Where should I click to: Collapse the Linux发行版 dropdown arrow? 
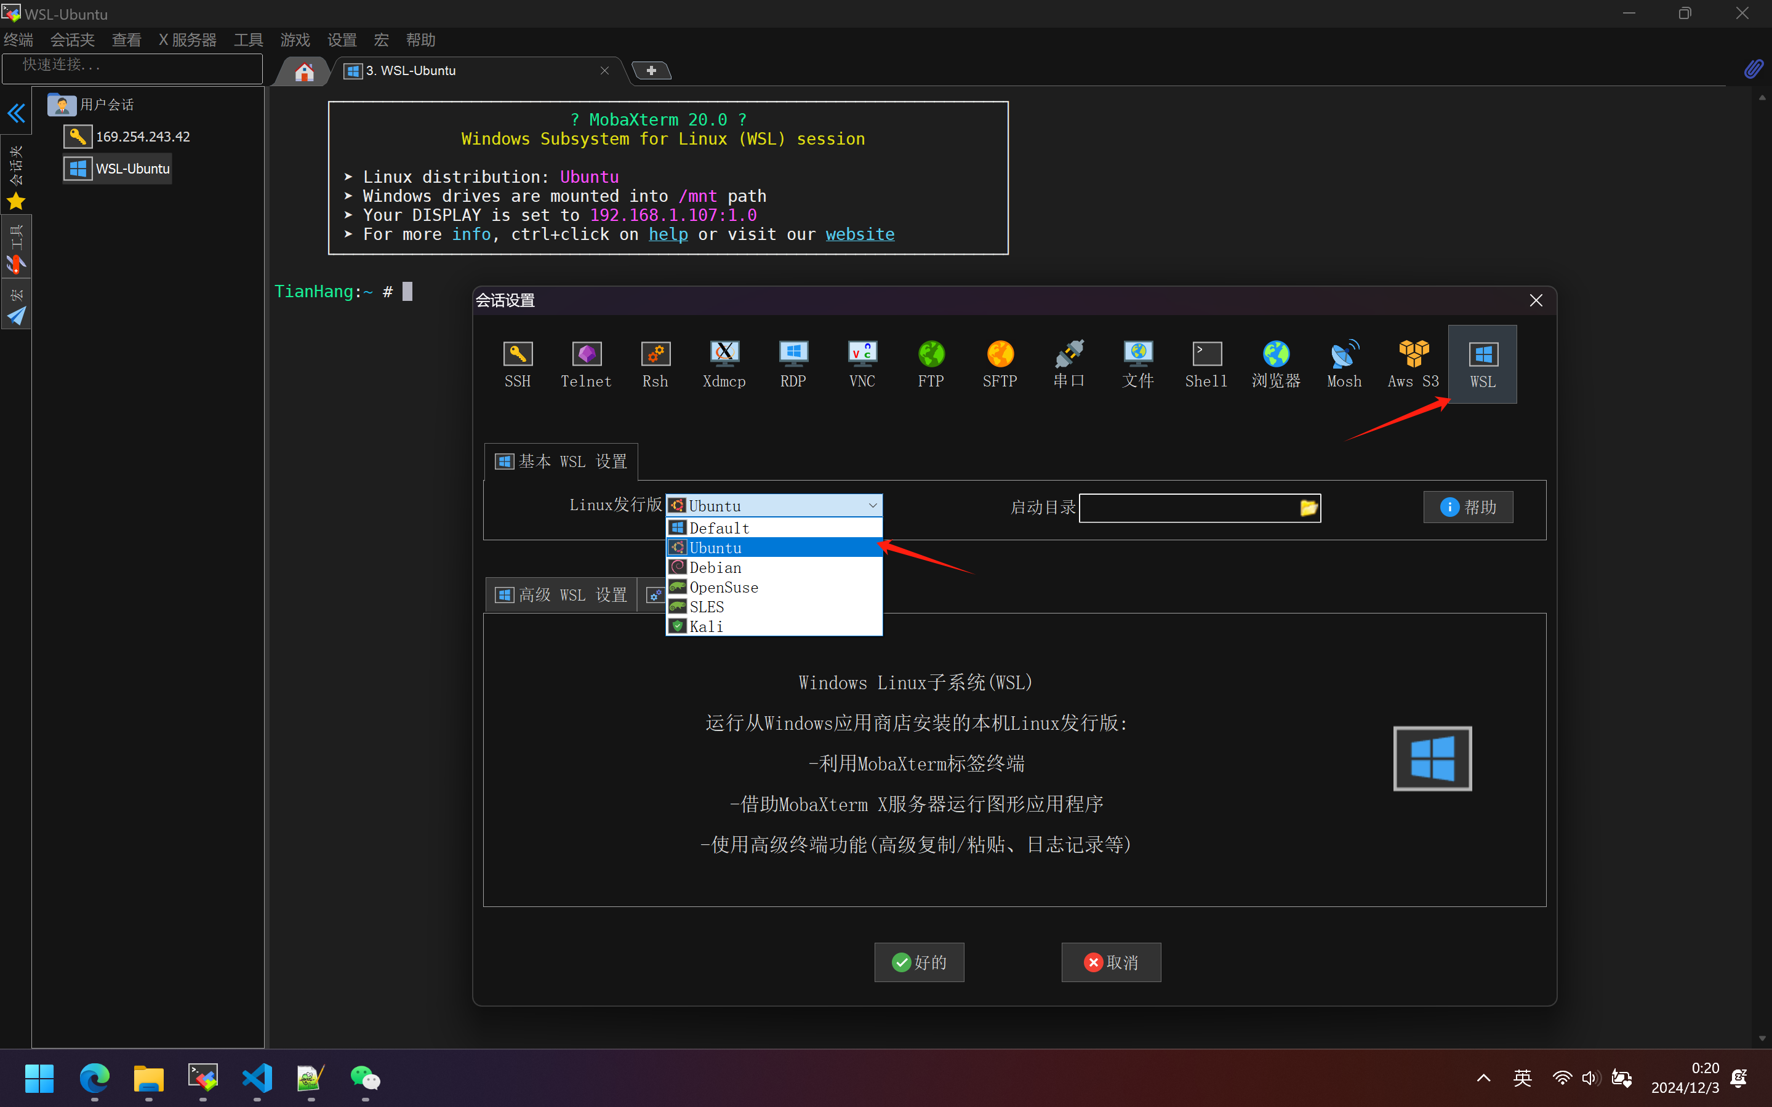coord(872,505)
